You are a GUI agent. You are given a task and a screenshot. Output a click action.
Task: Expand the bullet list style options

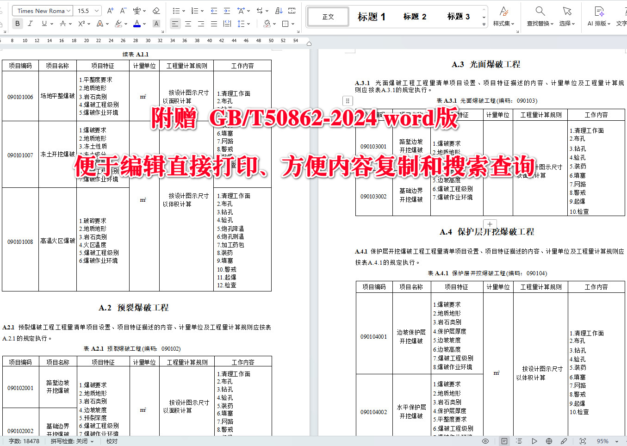[184, 10]
